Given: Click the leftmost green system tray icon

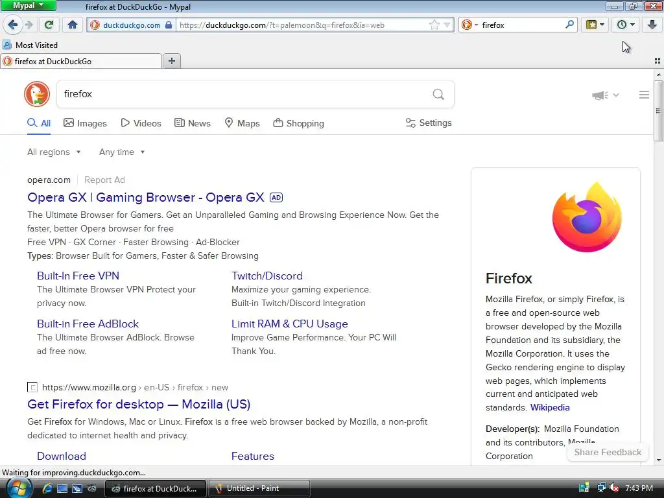Looking at the screenshot, I should (x=584, y=488).
